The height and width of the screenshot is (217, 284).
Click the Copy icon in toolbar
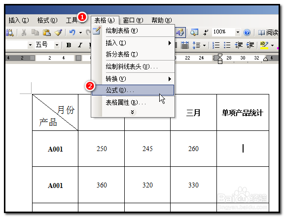tap(35, 32)
